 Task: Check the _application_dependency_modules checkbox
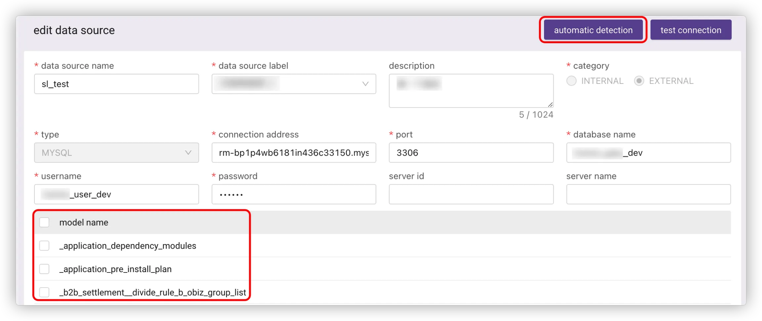click(x=44, y=246)
